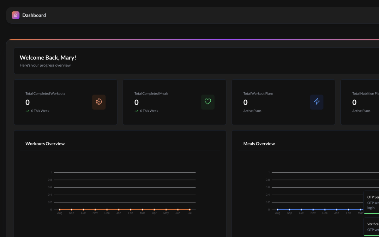
Task: Click the lightning bolt workout plans icon
Action: [x=317, y=102]
